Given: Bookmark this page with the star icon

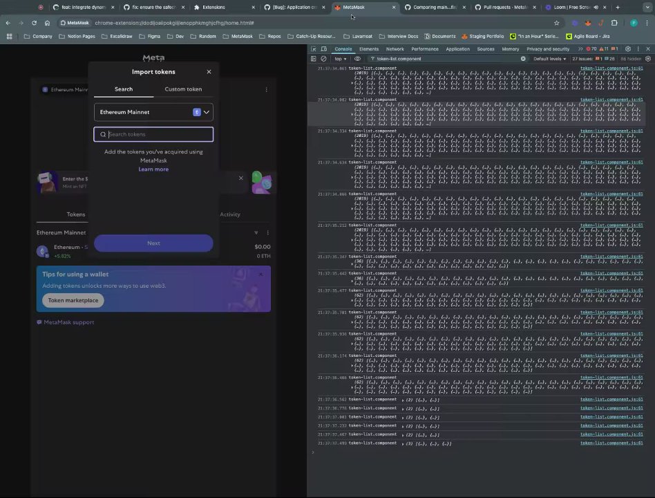Looking at the screenshot, I should click(x=556, y=23).
